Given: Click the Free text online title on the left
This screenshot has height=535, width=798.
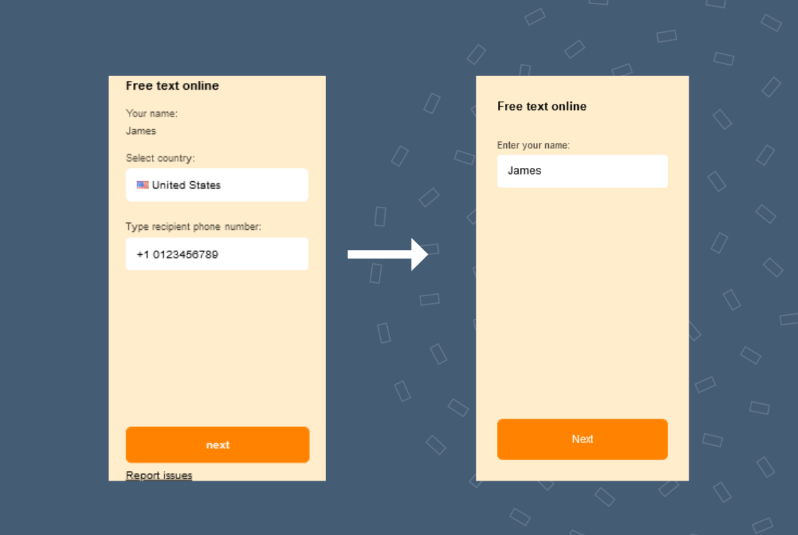Looking at the screenshot, I should (169, 86).
